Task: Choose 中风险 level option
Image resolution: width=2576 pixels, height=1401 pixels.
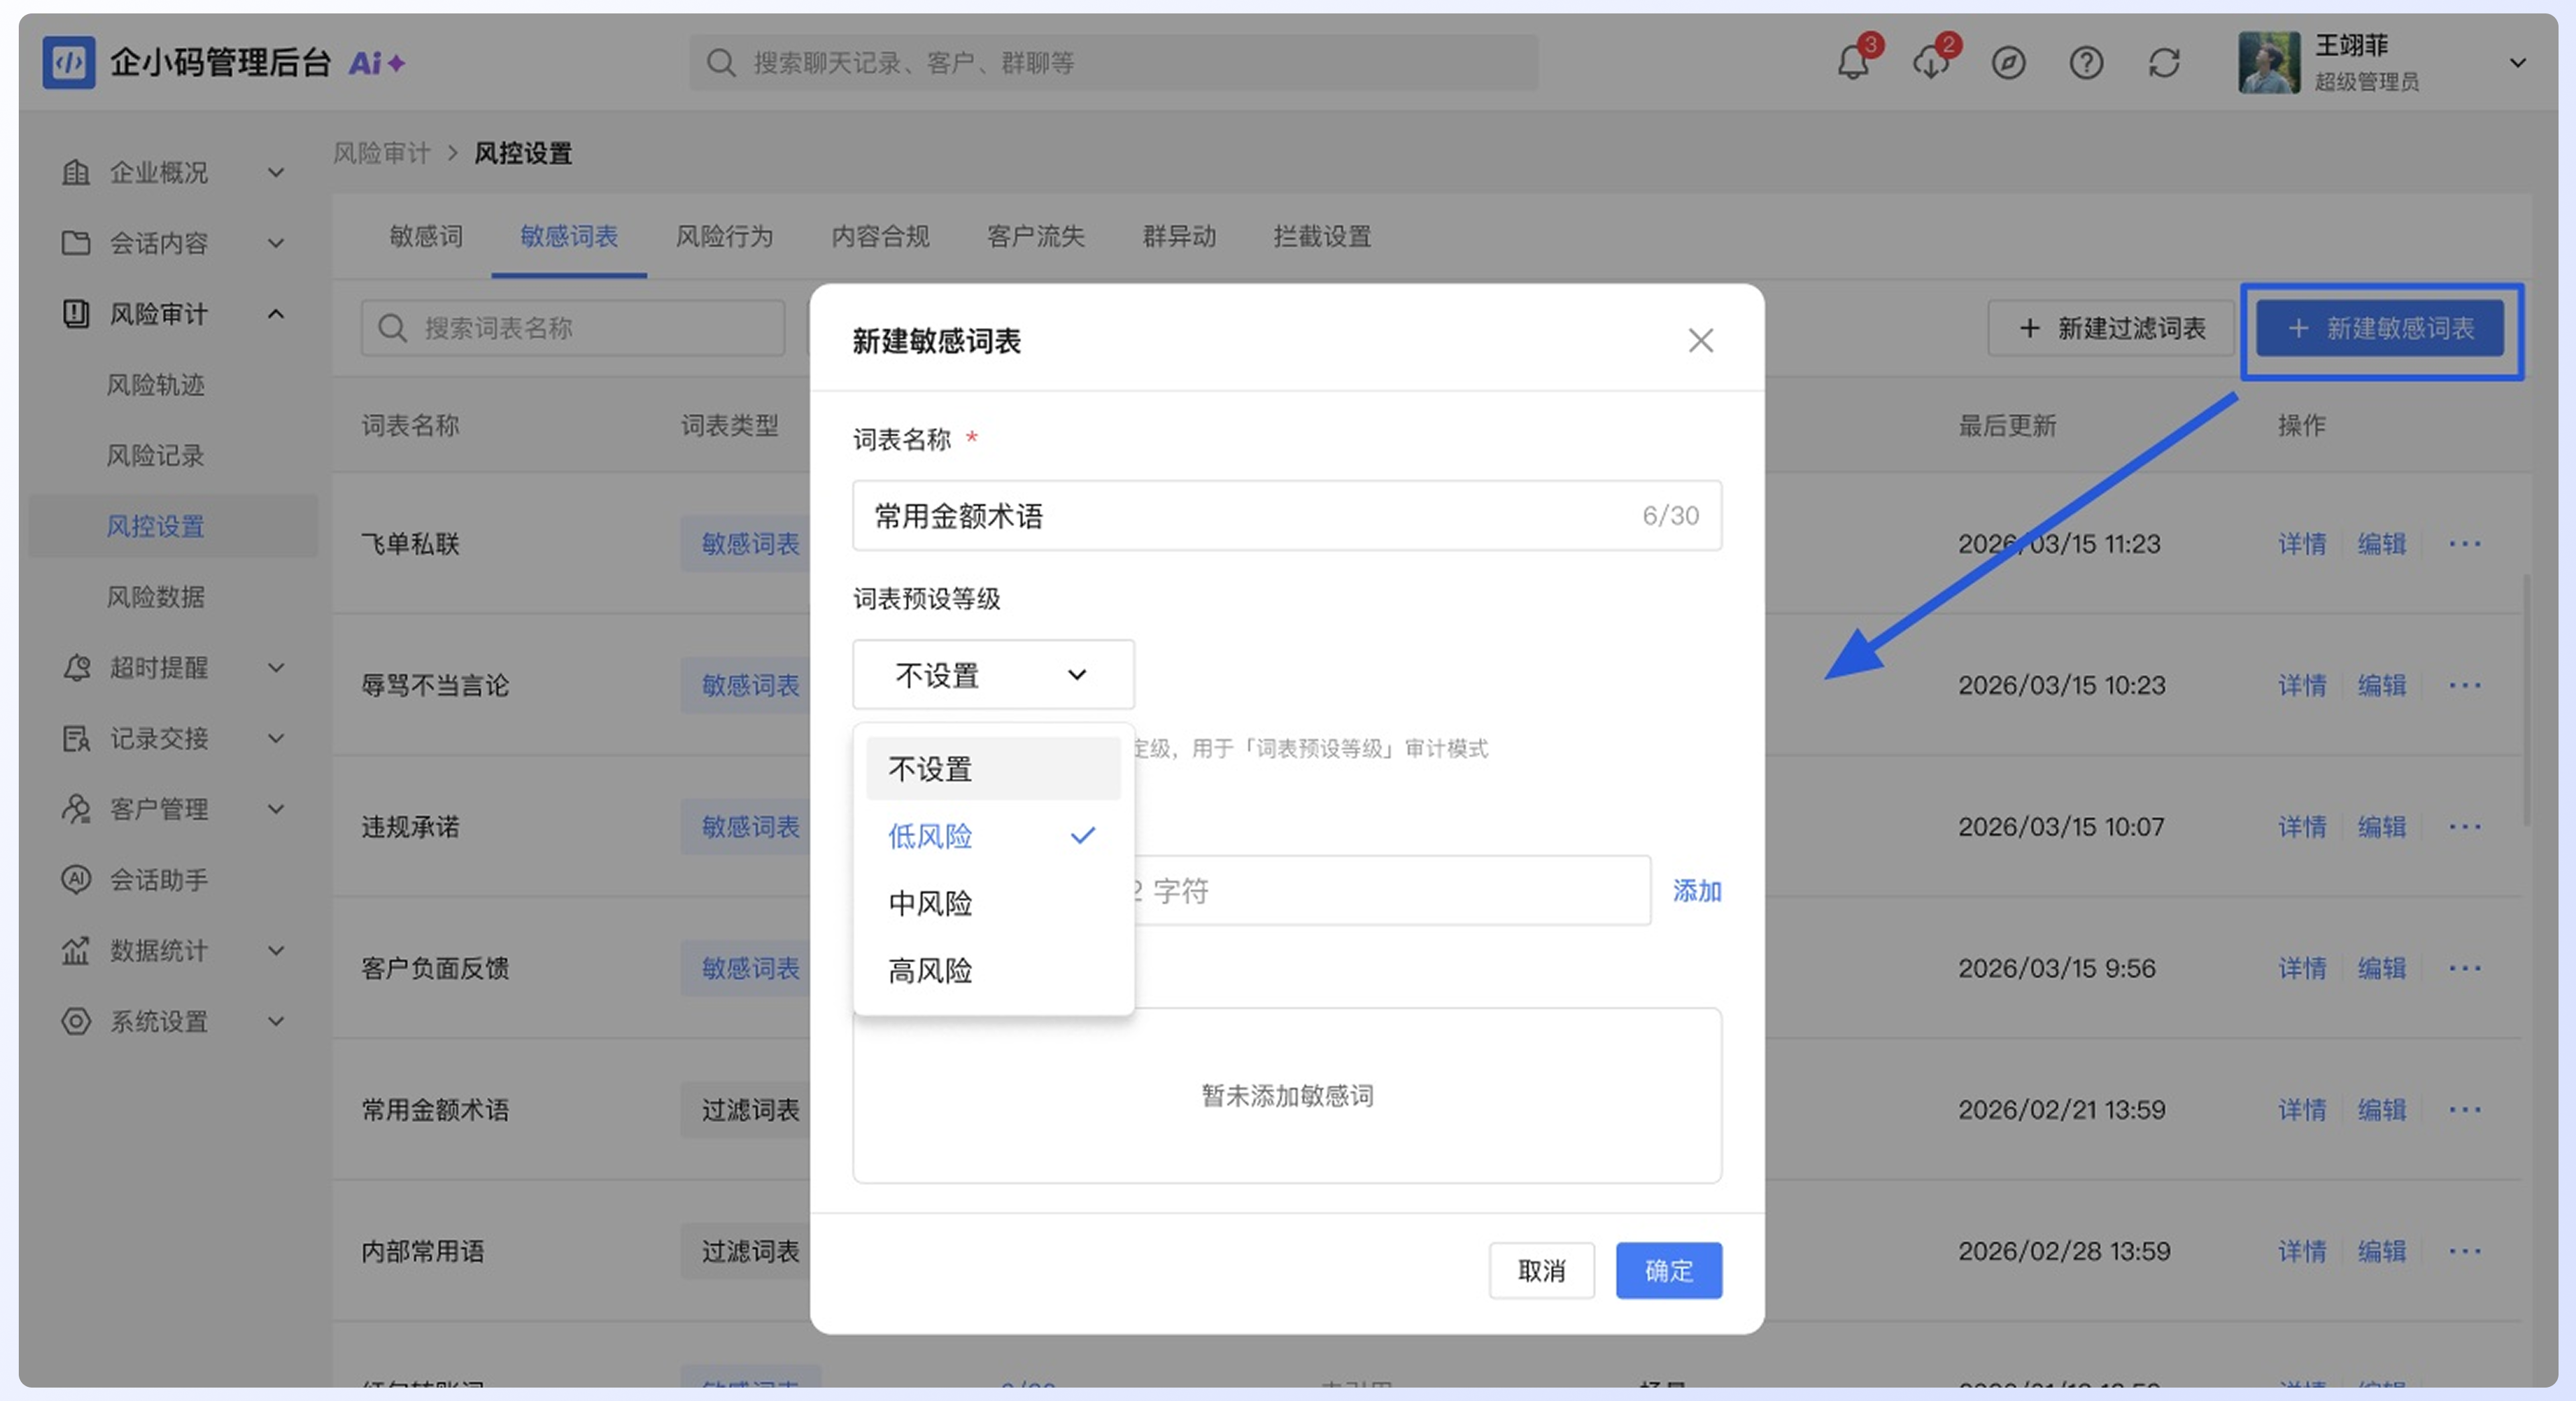Action: pyautogui.click(x=993, y=903)
